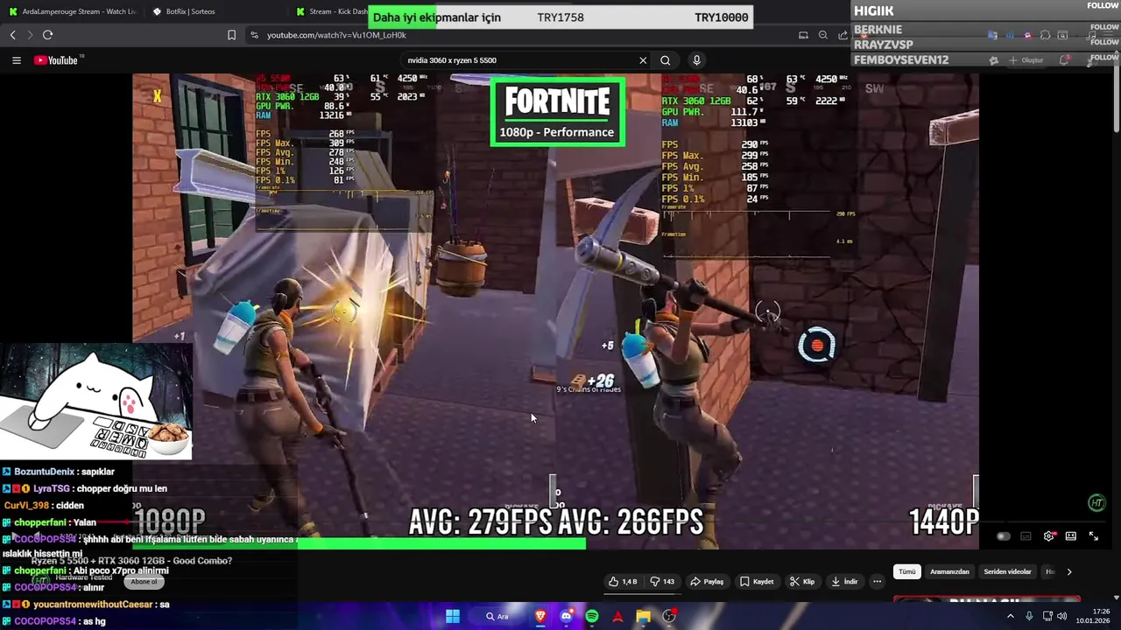Screen dimensions: 1121x630
Task: Click the Kaydet save button
Action: tap(757, 582)
